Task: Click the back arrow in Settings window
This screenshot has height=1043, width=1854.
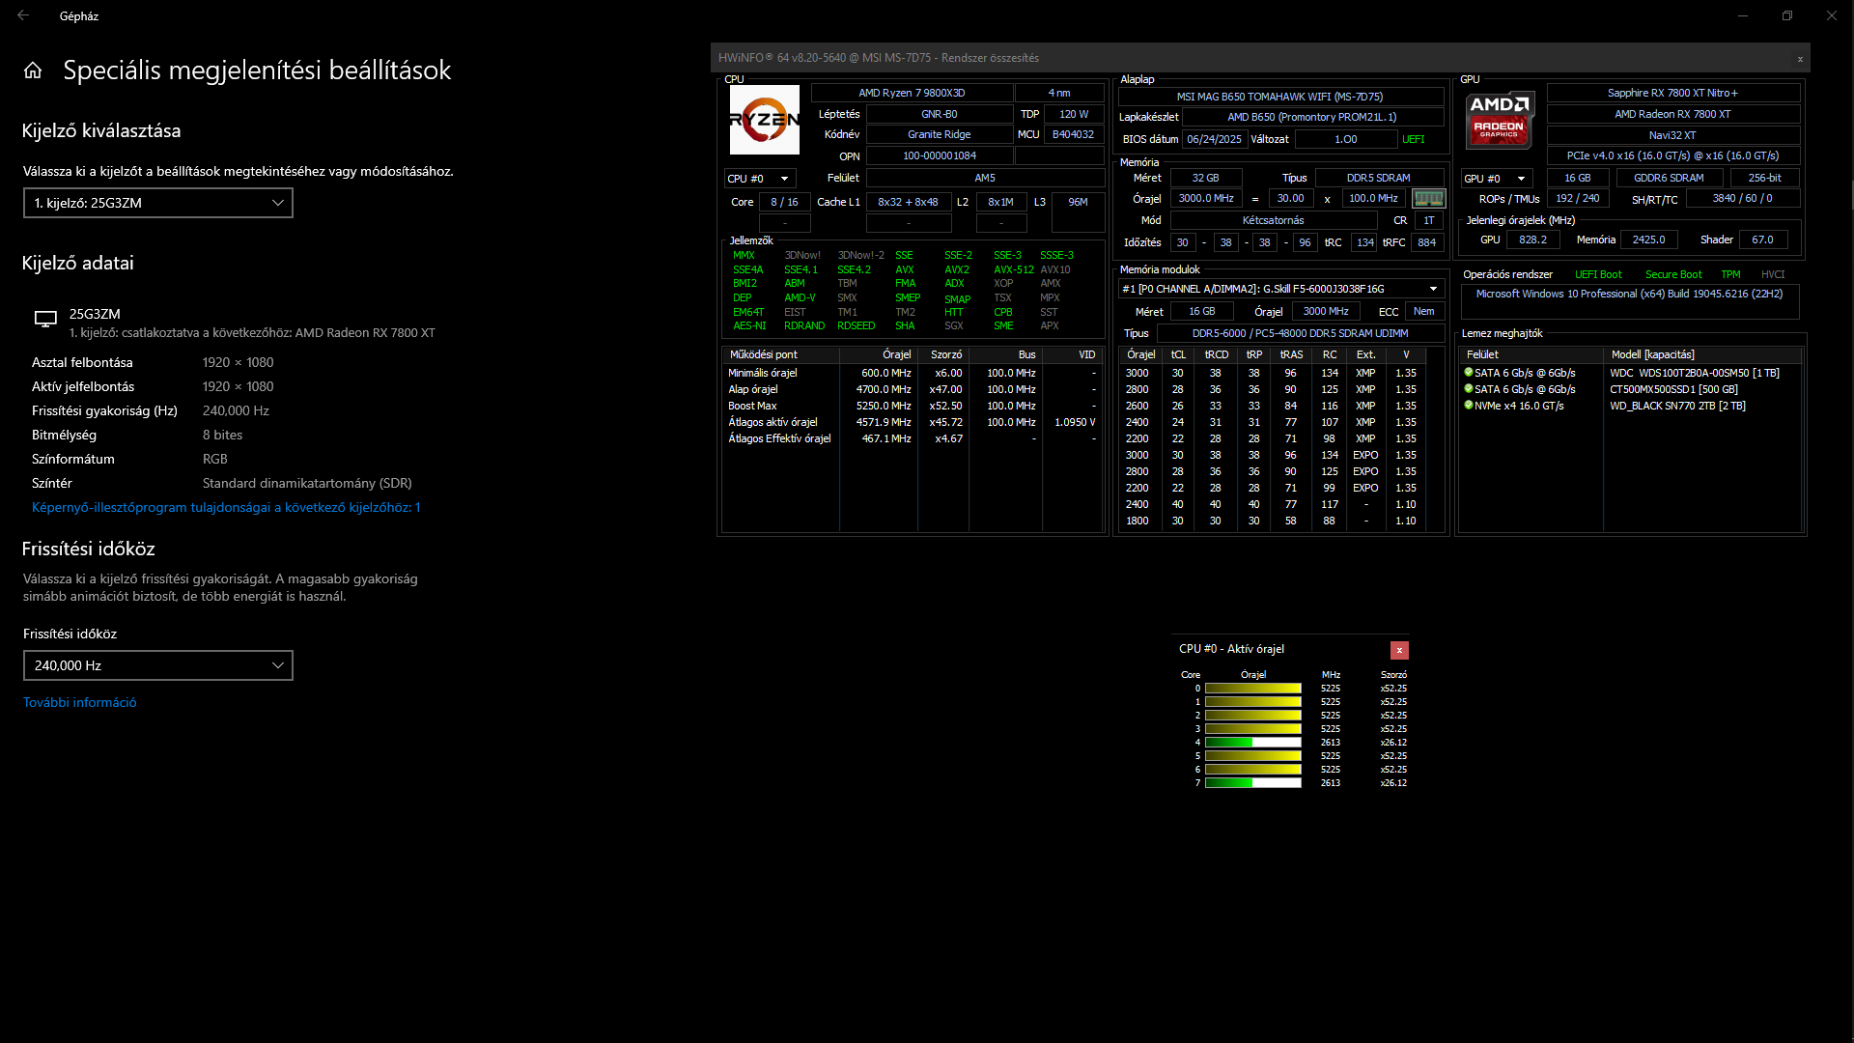Action: click(x=23, y=15)
